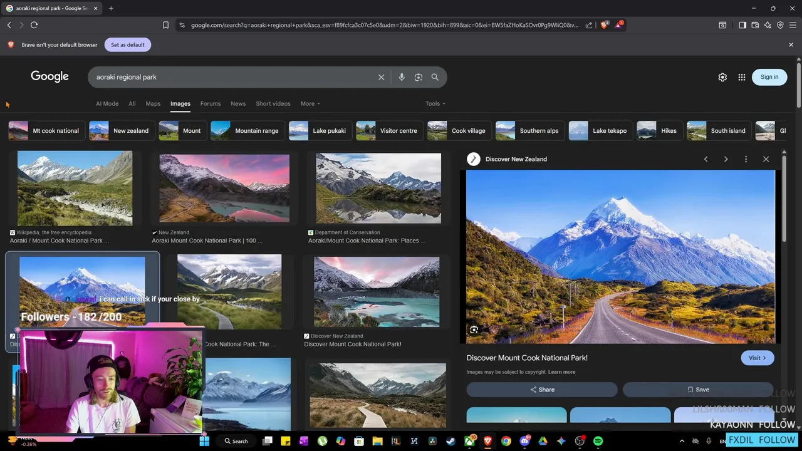Image resolution: width=802 pixels, height=451 pixels.
Task: Open Google quick settings gear
Action: 722,77
